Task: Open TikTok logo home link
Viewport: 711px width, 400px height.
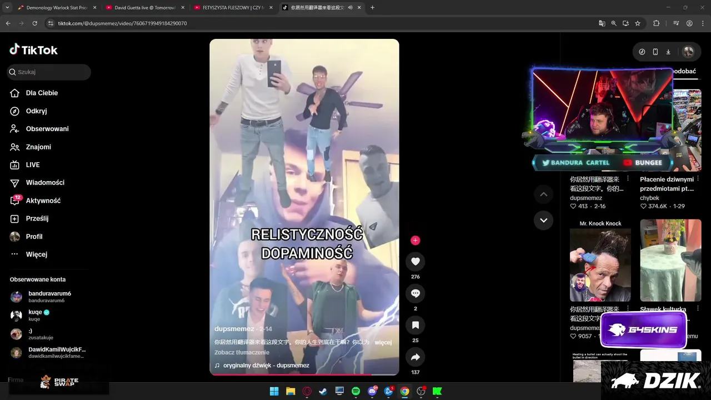Action: click(x=33, y=50)
